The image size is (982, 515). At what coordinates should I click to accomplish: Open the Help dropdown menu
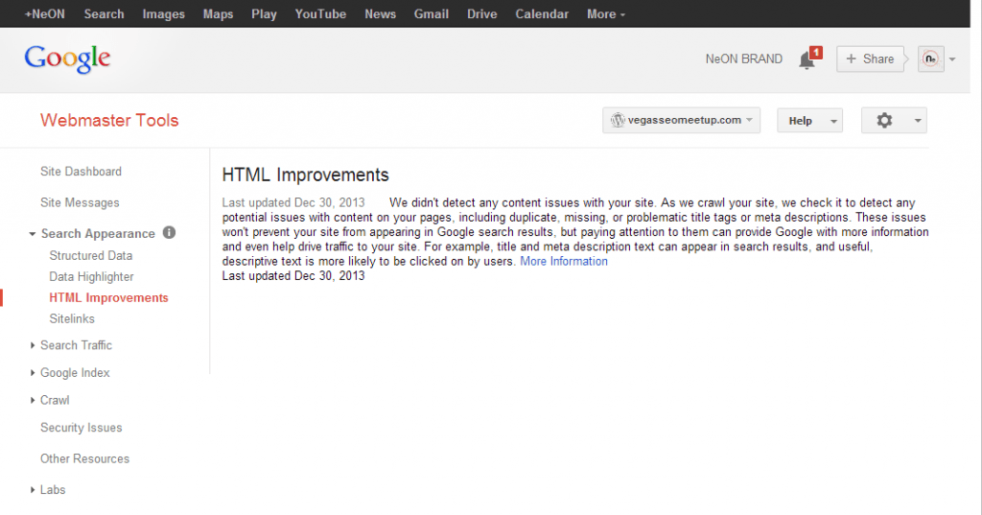point(809,120)
